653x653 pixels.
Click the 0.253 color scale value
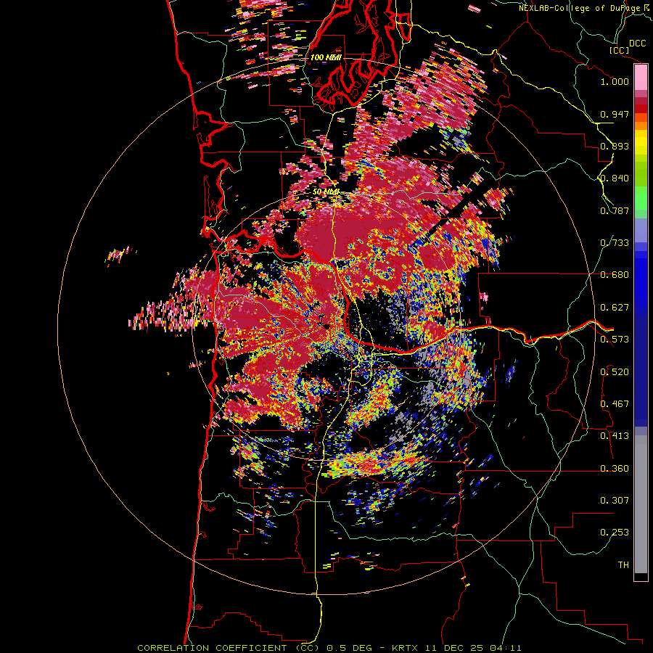(615, 533)
